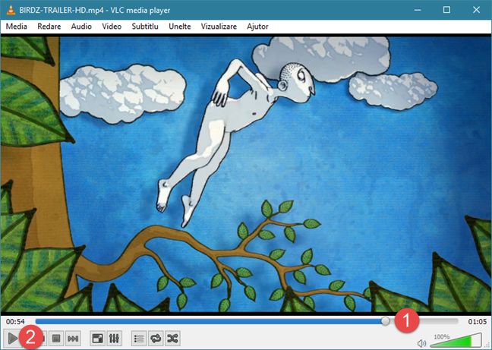Image resolution: width=492 pixels, height=350 pixels.
Task: Open the Redare menu
Action: coord(49,27)
